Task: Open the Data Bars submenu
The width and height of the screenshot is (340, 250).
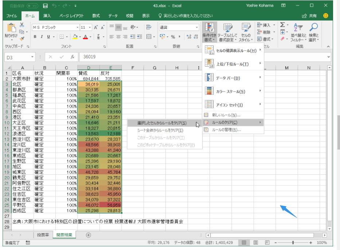Action: [x=233, y=78]
